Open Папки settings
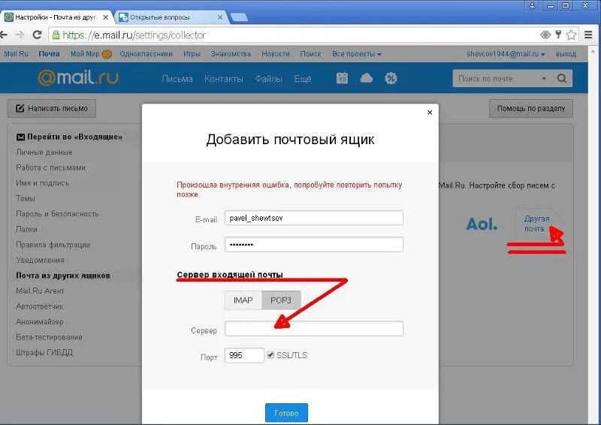The width and height of the screenshot is (601, 425). point(26,229)
